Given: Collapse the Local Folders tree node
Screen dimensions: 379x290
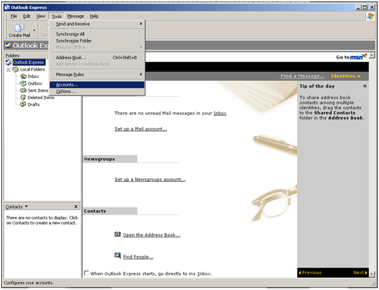Looking at the screenshot, I should tap(8, 69).
